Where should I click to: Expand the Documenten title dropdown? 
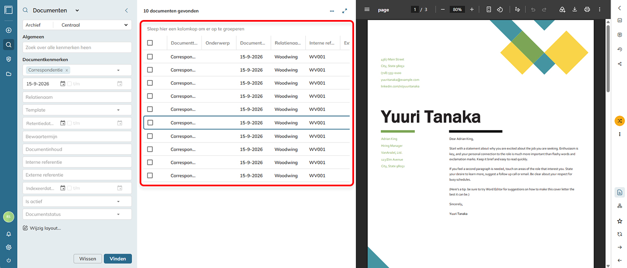(77, 10)
